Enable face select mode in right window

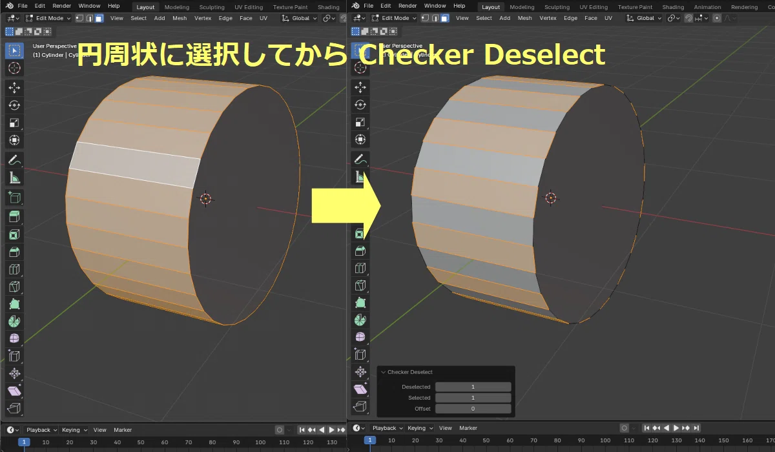point(445,18)
